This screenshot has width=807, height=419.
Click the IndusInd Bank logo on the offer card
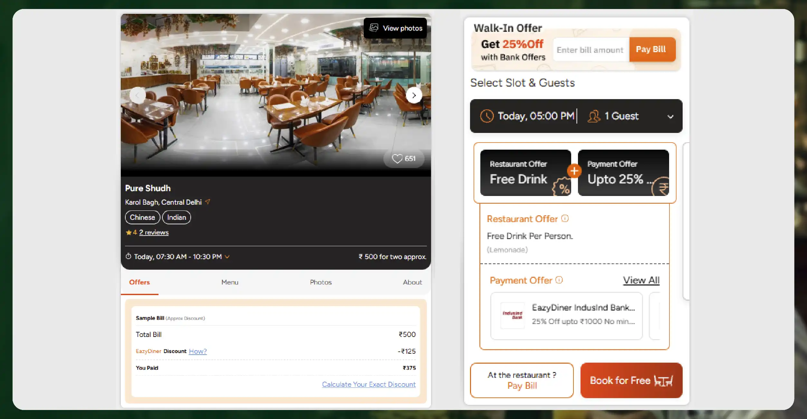(x=513, y=316)
